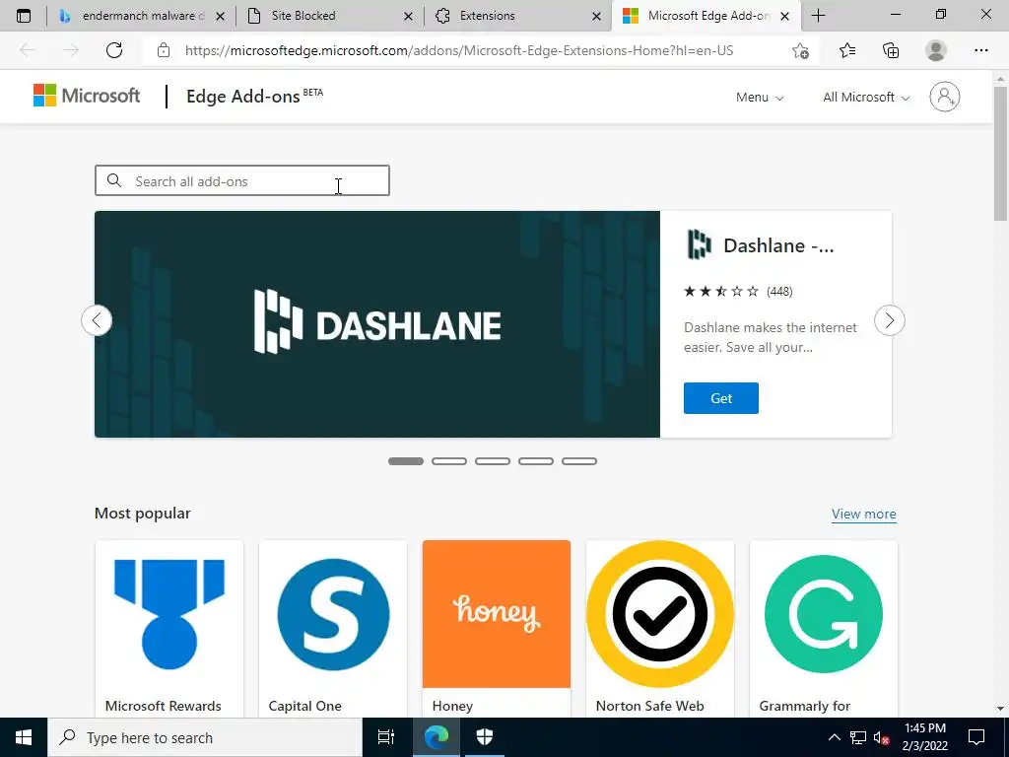
Task: Select the fourth carousel indicator
Action: click(x=536, y=461)
